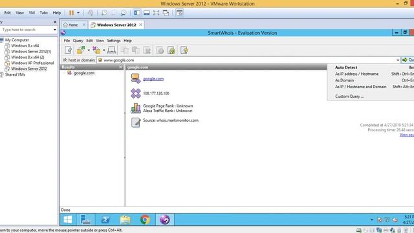Launch Chrome from the VM taskbar
The width and height of the screenshot is (414, 233).
pyautogui.click(x=145, y=219)
